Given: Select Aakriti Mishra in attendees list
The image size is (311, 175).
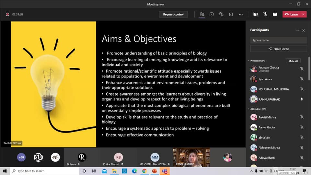Looking at the screenshot, I should coord(267,117).
